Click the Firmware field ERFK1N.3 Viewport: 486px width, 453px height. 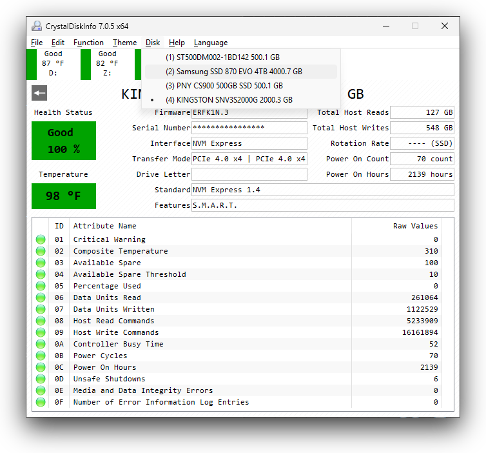(x=249, y=113)
